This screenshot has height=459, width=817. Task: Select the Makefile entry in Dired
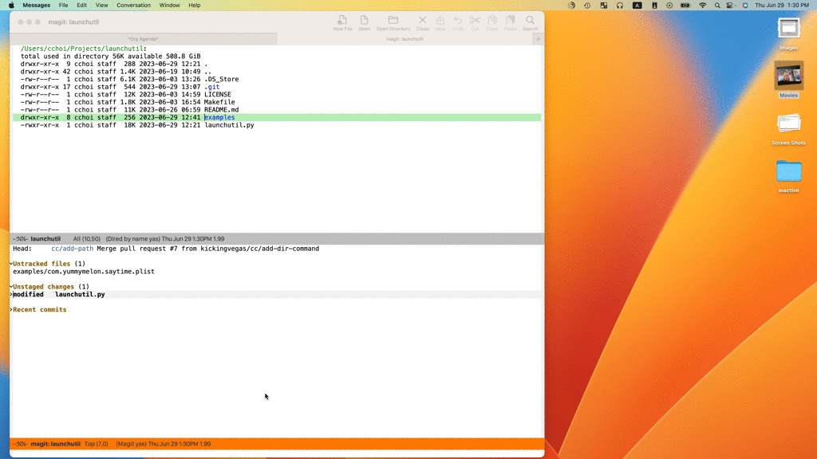tap(219, 103)
